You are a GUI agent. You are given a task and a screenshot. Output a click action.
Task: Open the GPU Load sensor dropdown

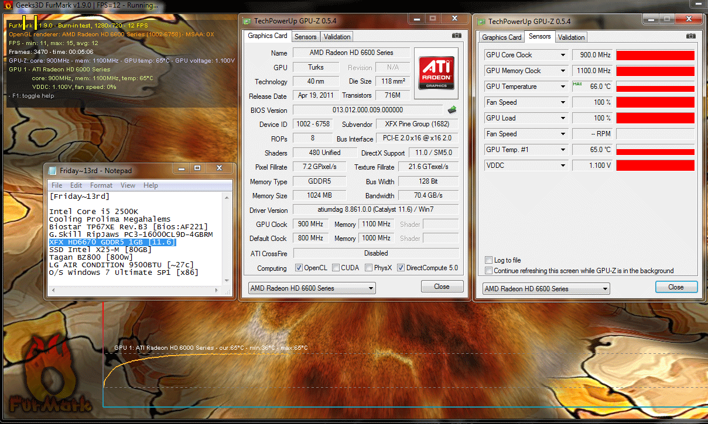click(x=563, y=118)
